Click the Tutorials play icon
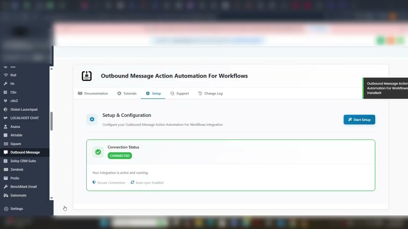Image resolution: width=408 pixels, height=229 pixels. tap(119, 94)
